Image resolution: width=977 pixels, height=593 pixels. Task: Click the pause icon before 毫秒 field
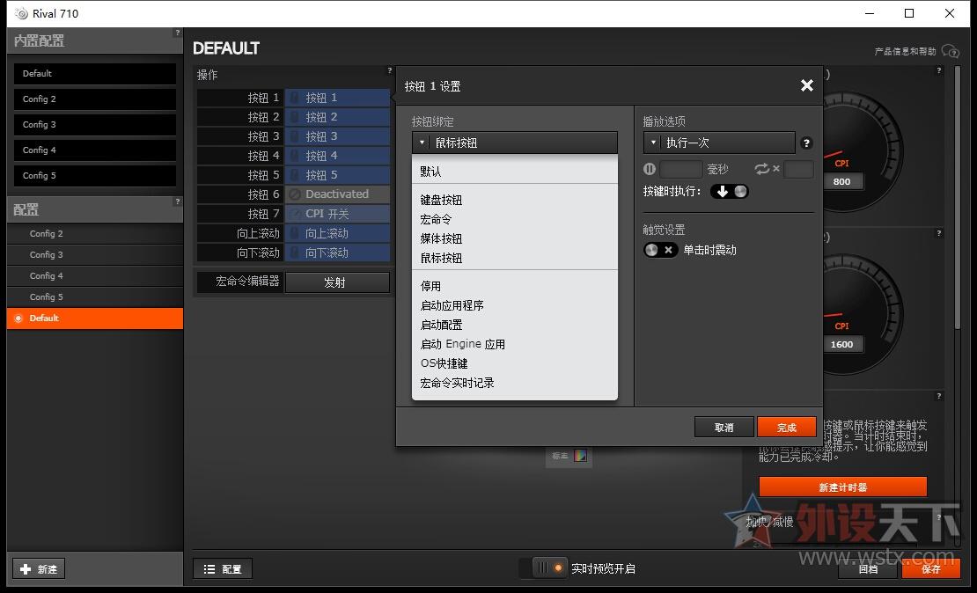[x=650, y=169]
